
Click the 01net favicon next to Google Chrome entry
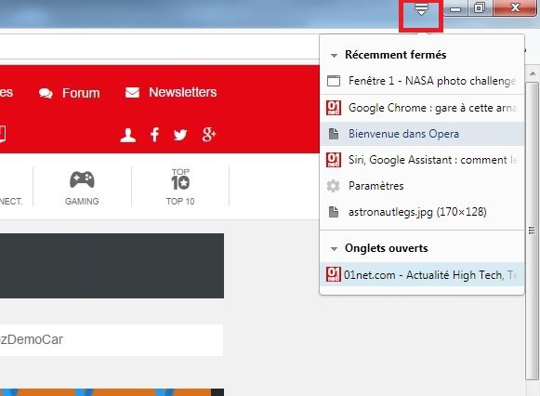334,108
